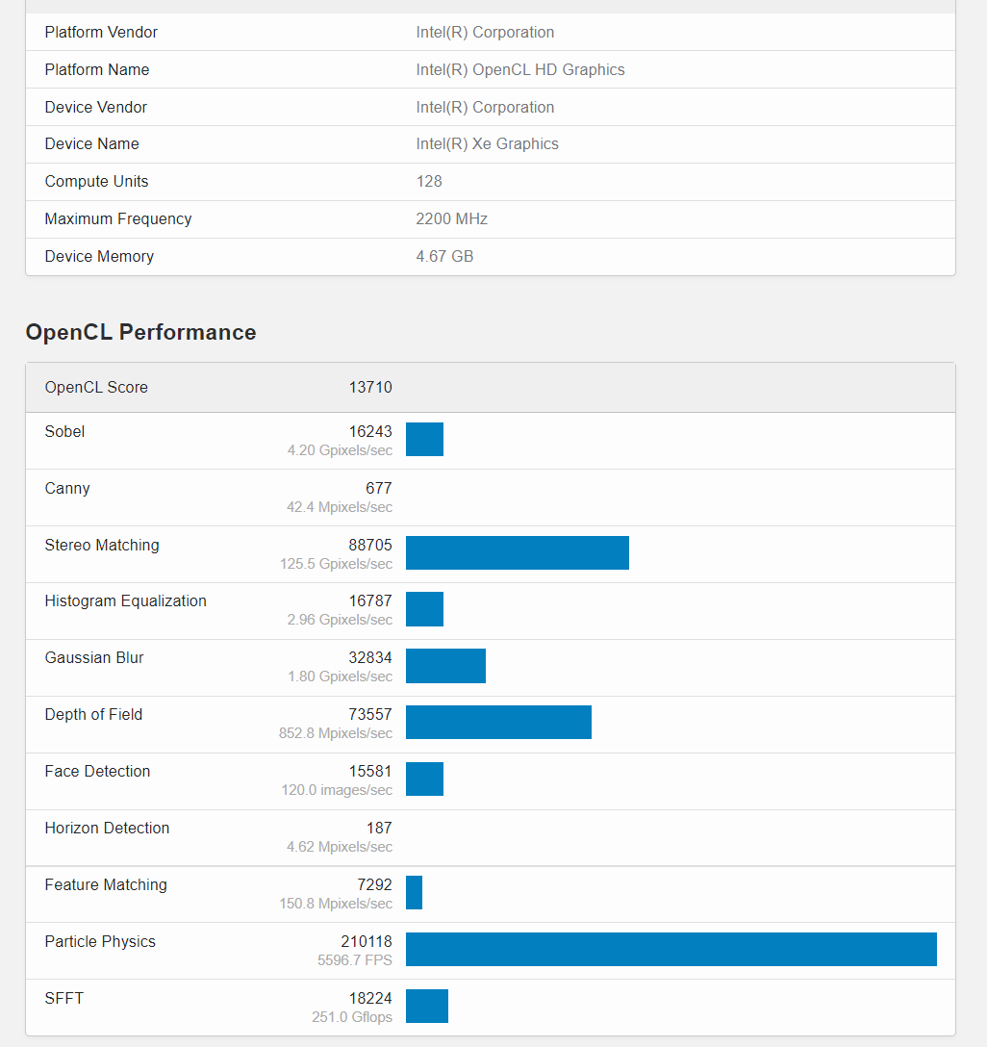Click the 4.62 Mpixels/sec Horizon Detection rate
Screen dimensions: 987x1047
[339, 847]
